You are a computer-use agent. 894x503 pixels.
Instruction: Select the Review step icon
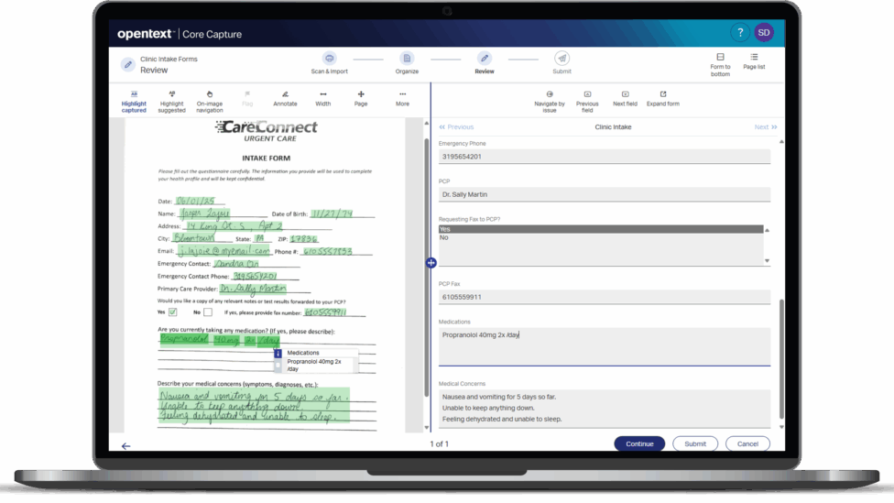(484, 58)
